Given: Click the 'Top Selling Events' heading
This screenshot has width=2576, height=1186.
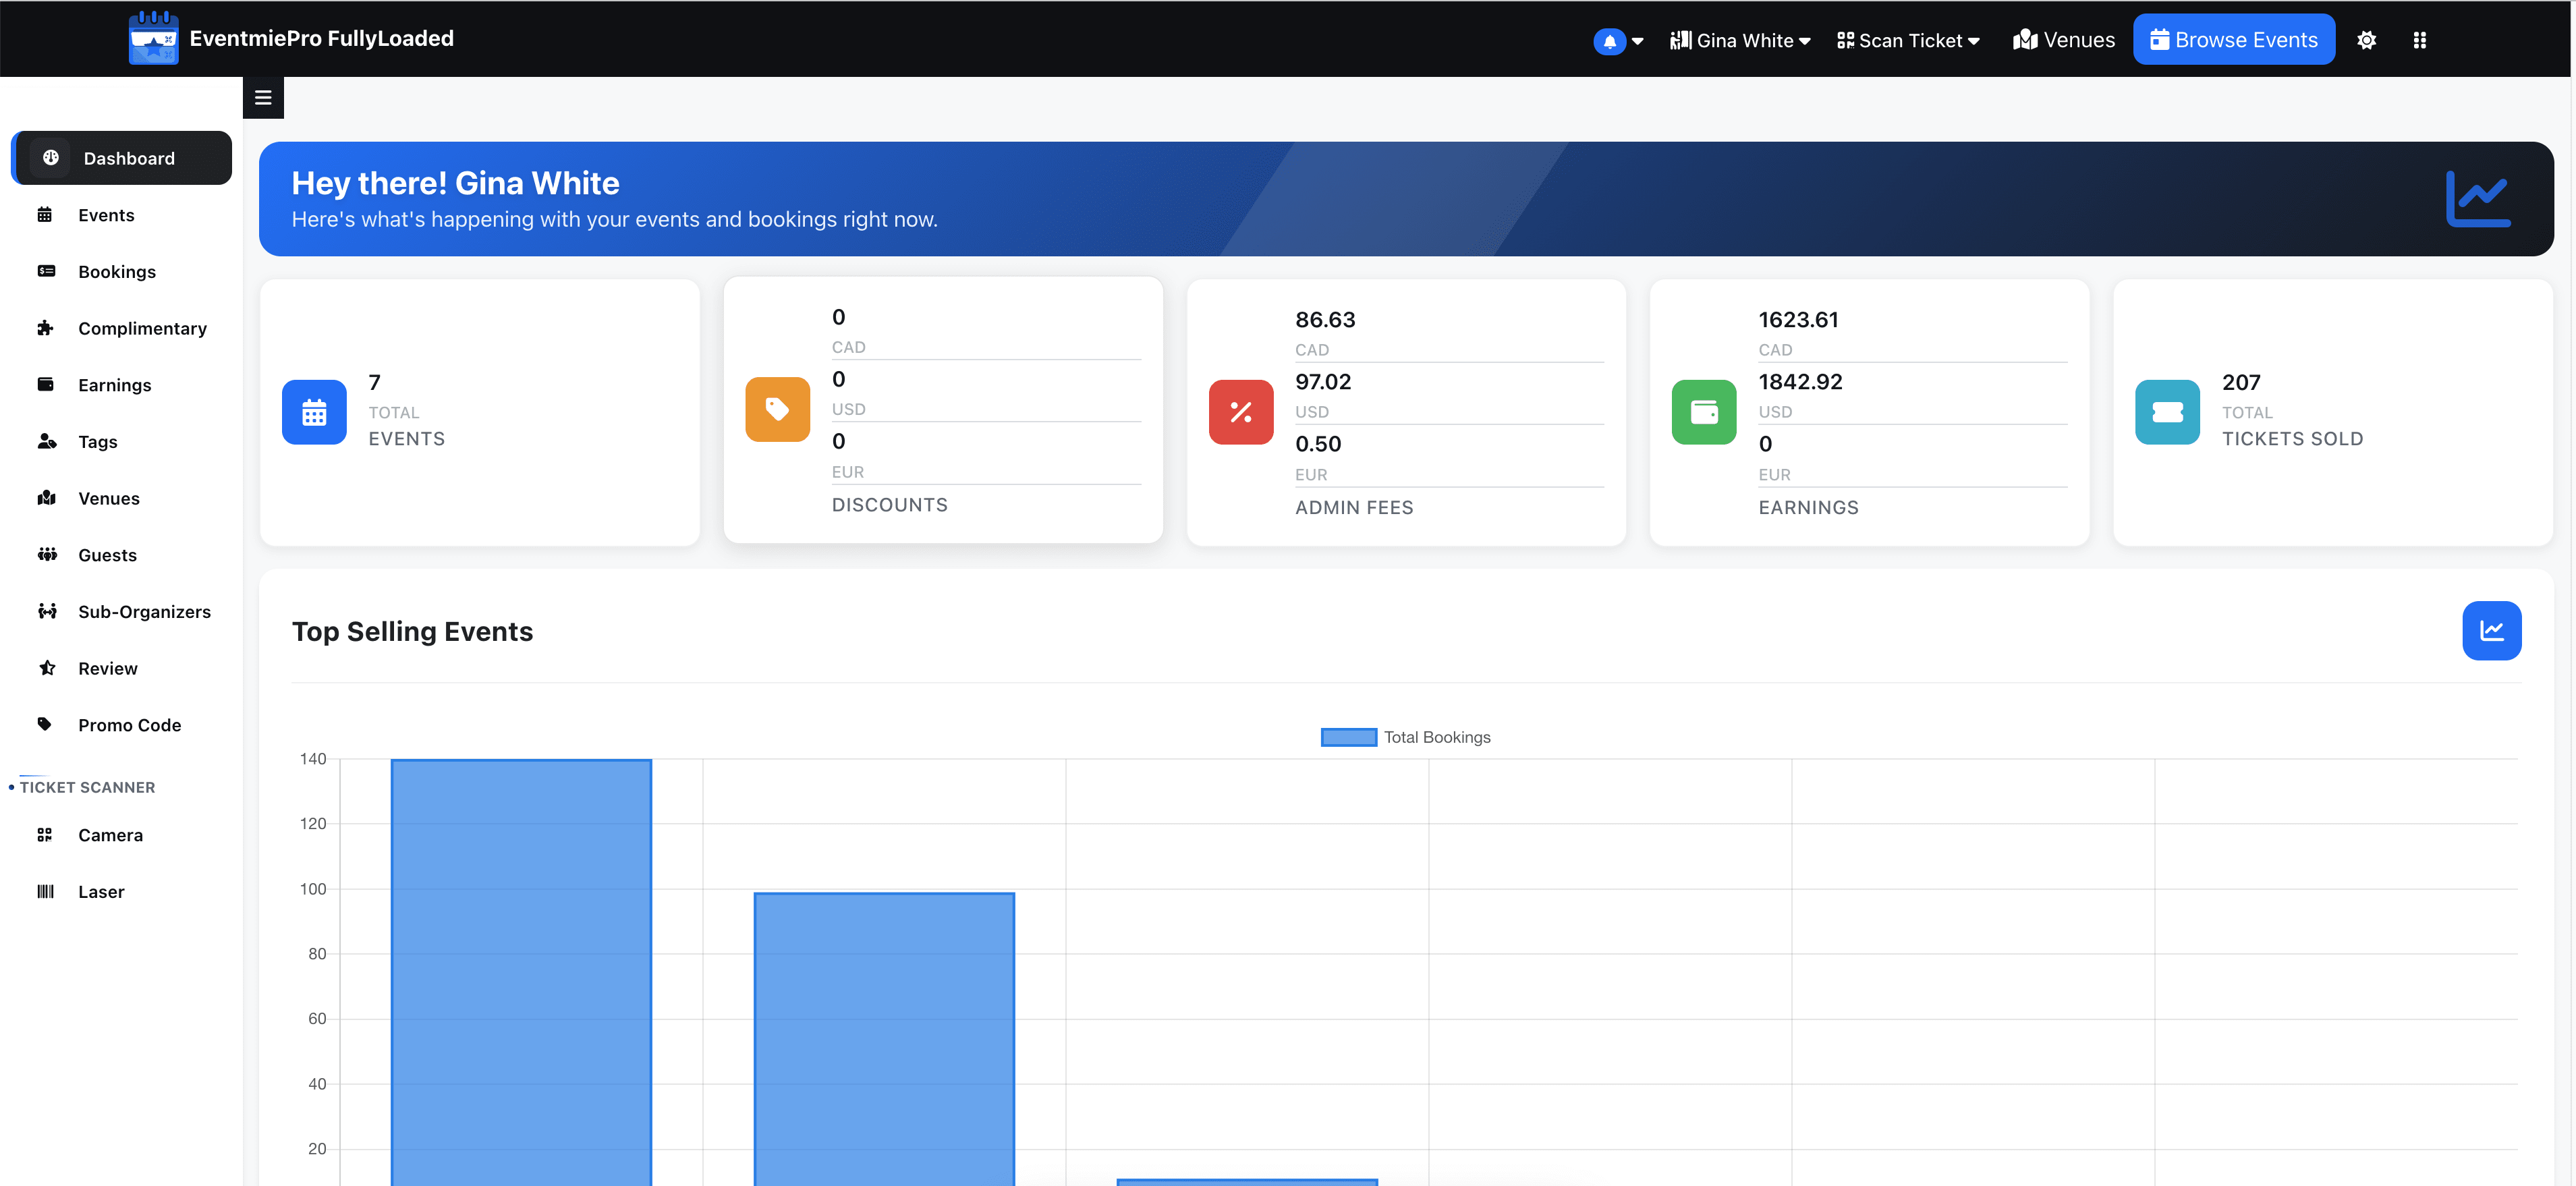Looking at the screenshot, I should pyautogui.click(x=412, y=632).
